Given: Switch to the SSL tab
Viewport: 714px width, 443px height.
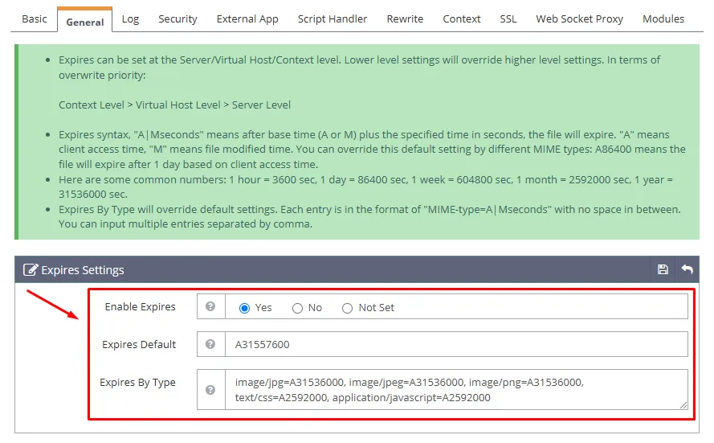Looking at the screenshot, I should (x=508, y=18).
